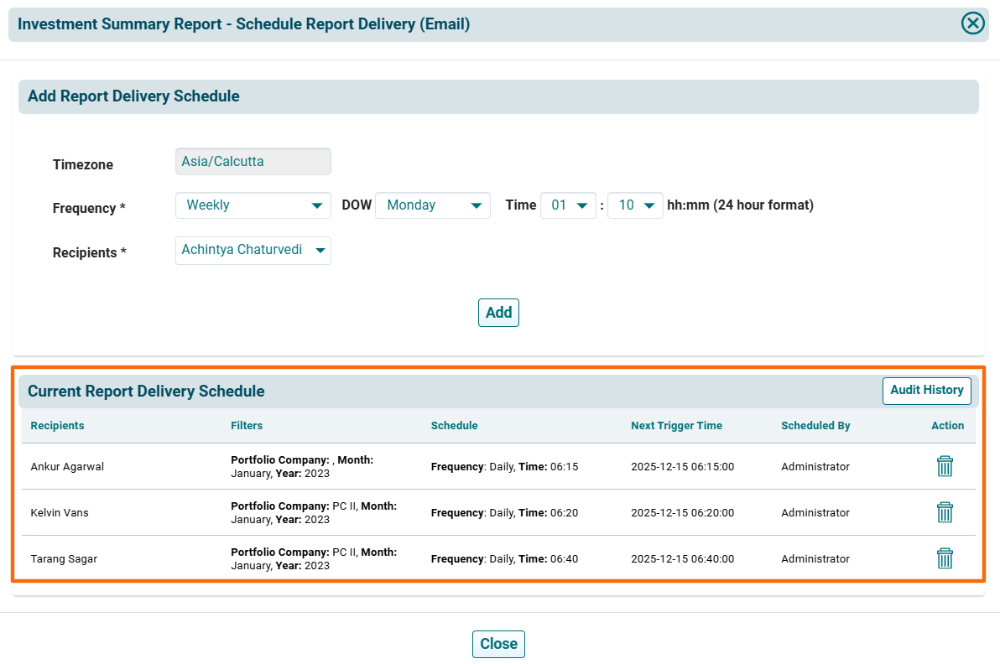Open the Frequency dropdown showing Weekly

[253, 205]
